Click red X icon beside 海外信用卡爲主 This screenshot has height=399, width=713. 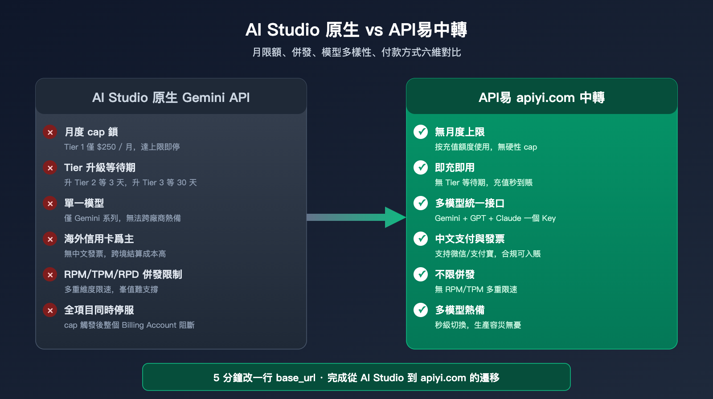(50, 239)
